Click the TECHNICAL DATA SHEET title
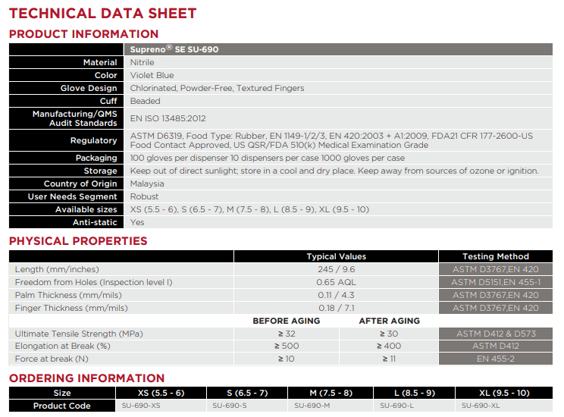Image resolution: width=564 pixels, height=417 pixels. (x=102, y=14)
